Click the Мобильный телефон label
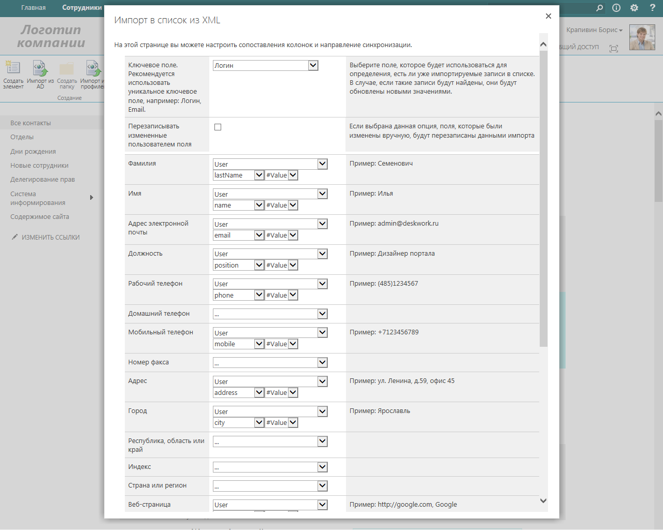The width and height of the screenshot is (663, 530). [x=161, y=332]
